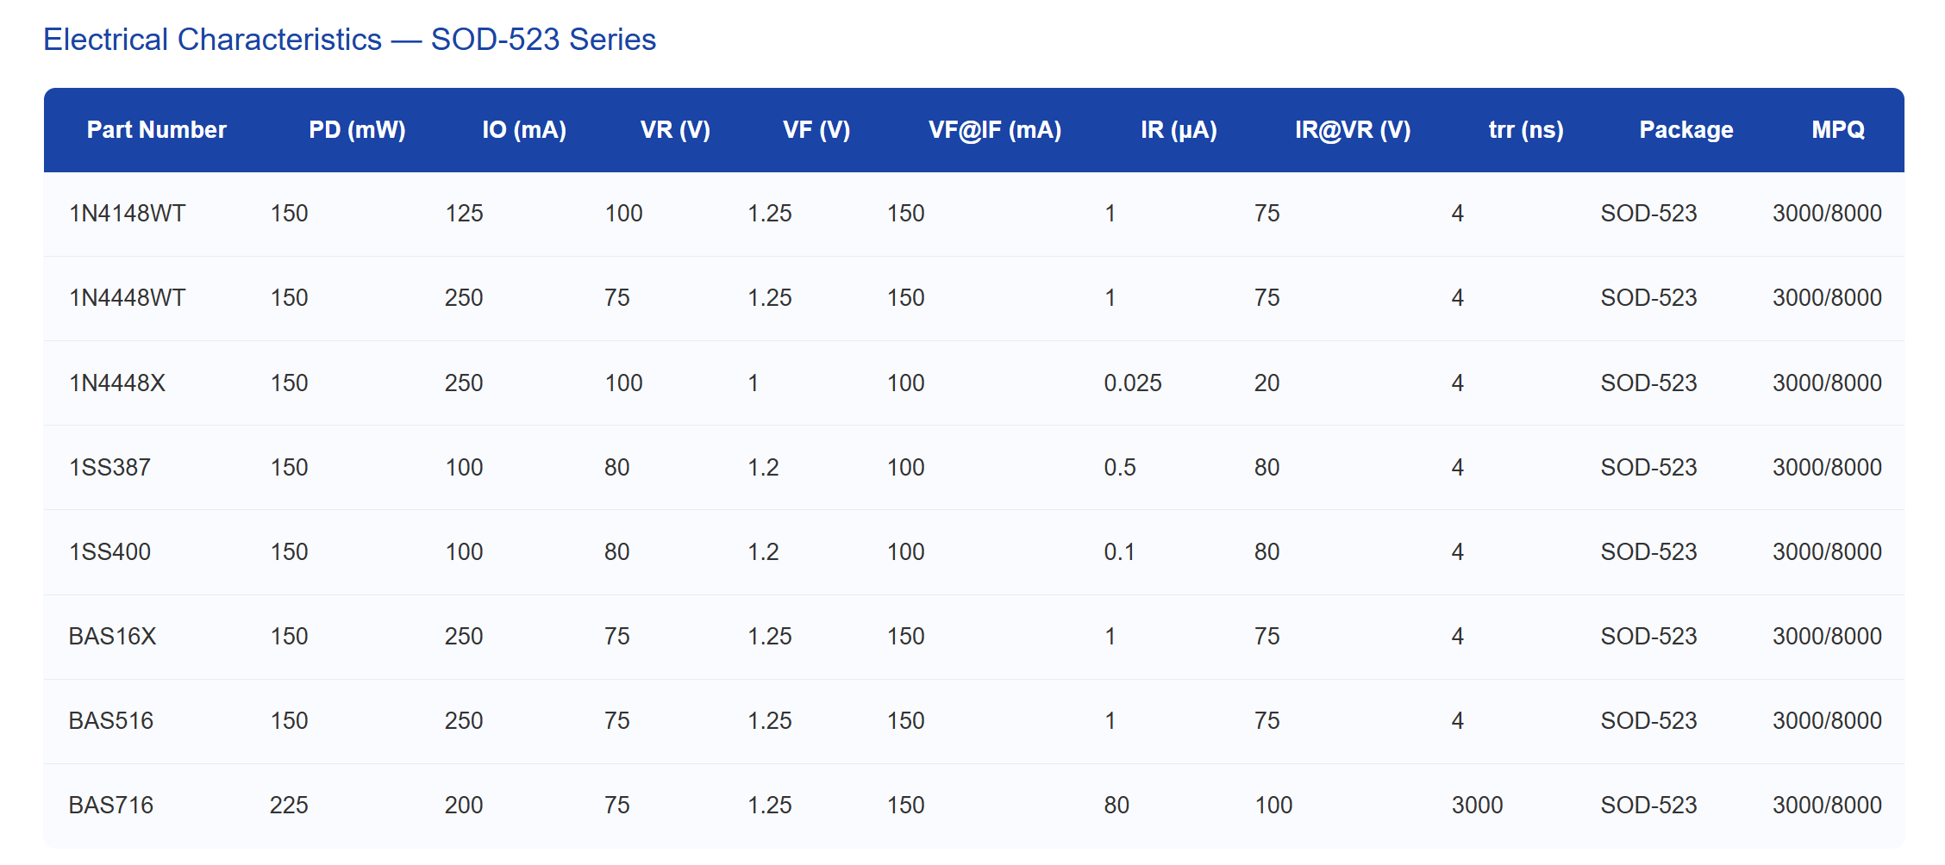Click the BAS16X part number
The image size is (1945, 865).
point(112,637)
